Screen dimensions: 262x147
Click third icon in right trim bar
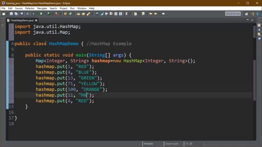(259, 34)
